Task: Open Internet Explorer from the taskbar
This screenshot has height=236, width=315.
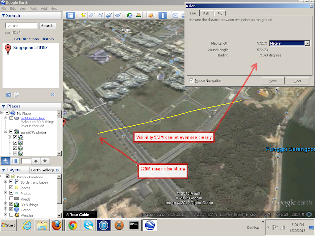Action: (27, 225)
